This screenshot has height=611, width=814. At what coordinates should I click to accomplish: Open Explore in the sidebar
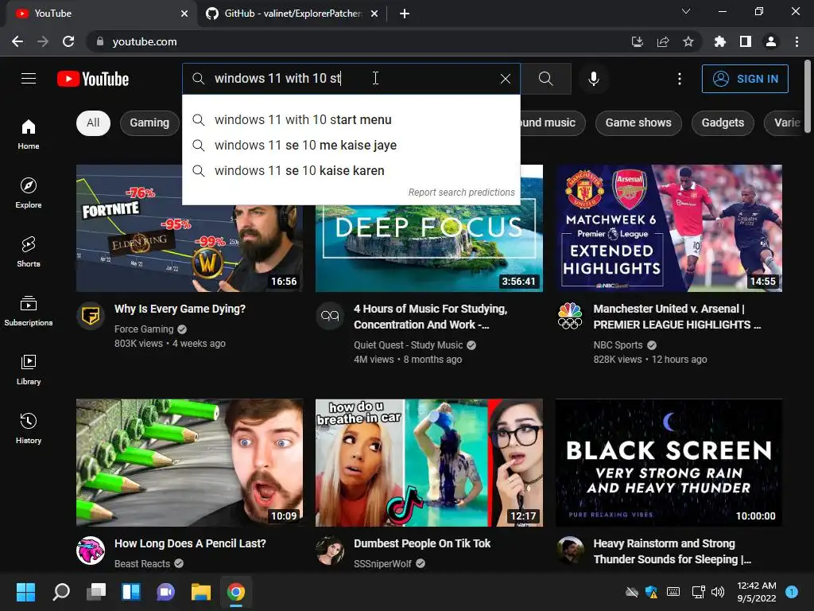pos(29,193)
